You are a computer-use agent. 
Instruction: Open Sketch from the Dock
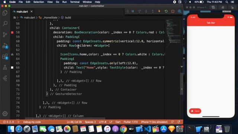click(x=171, y=129)
